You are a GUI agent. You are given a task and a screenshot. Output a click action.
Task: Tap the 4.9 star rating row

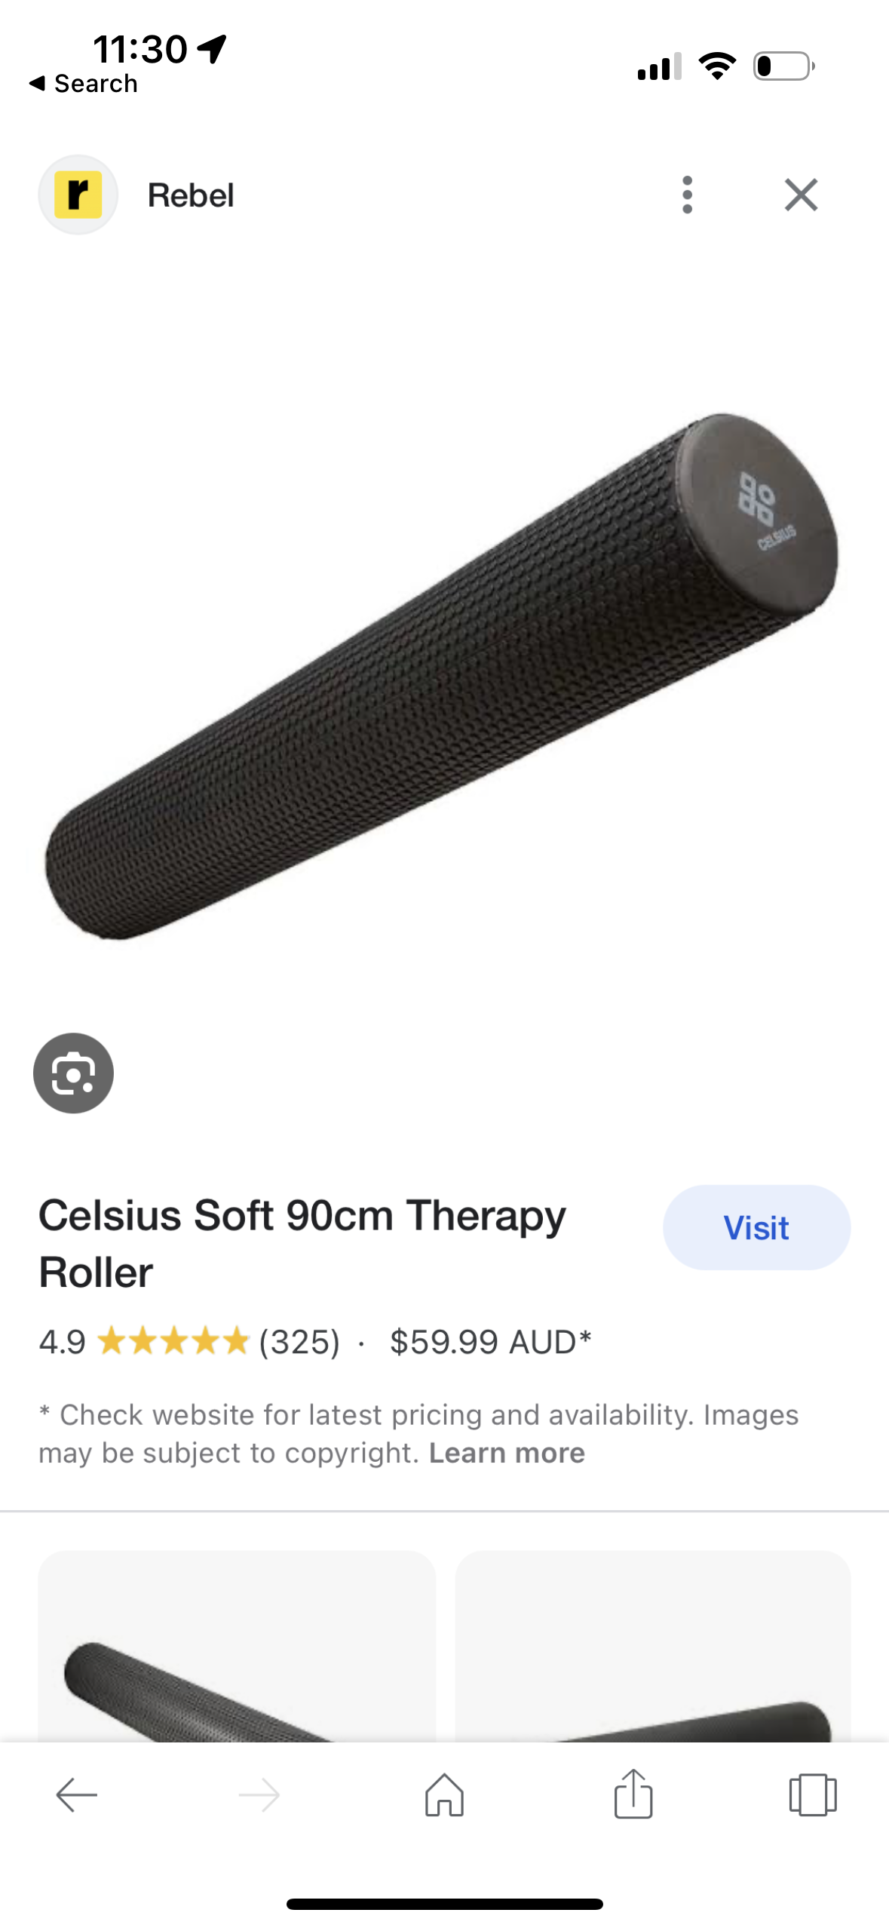pos(189,1341)
